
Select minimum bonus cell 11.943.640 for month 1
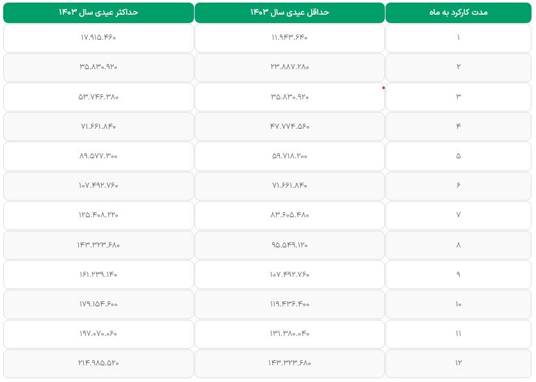289,37
